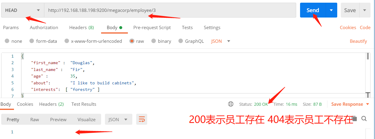Click the "interests" line in editor
The height and width of the screenshot is (139, 375).
(65, 89)
